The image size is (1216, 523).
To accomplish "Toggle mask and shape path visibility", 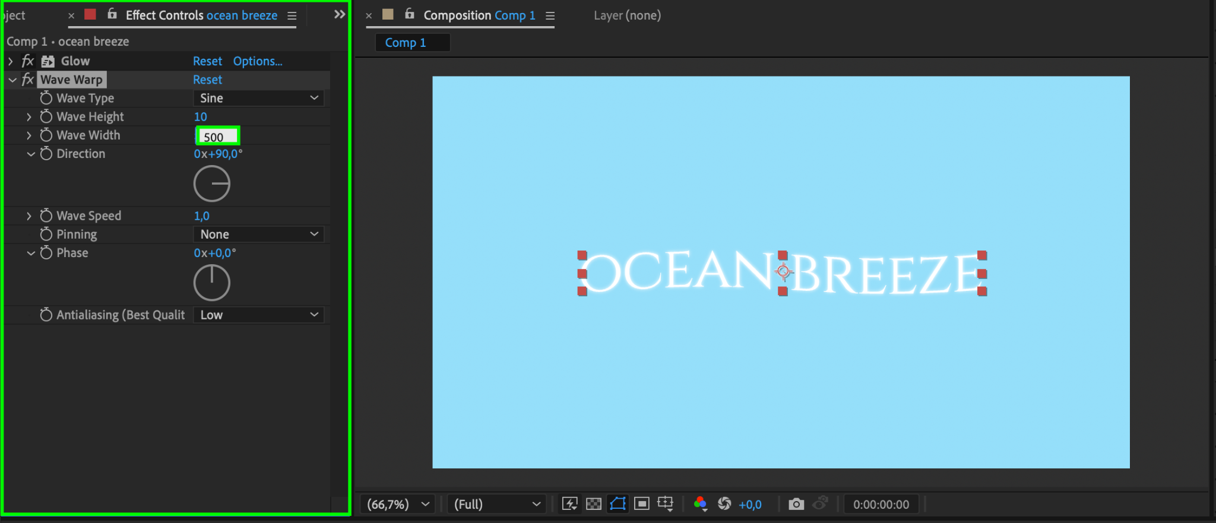I will click(x=617, y=504).
